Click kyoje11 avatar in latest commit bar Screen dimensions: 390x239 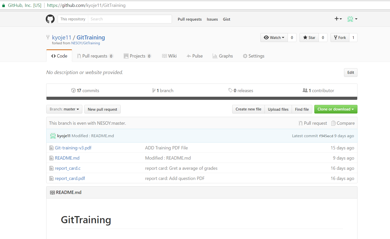click(53, 136)
